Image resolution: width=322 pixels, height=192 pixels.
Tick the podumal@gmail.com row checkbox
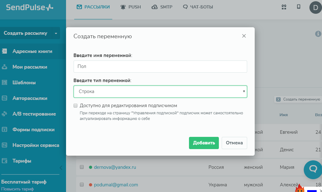click(82, 185)
